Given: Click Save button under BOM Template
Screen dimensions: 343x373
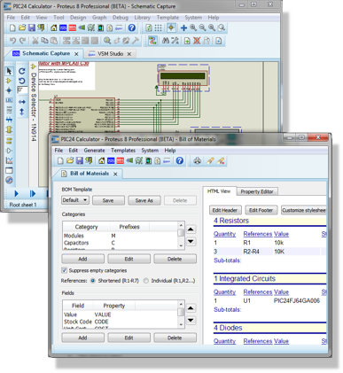Looking at the screenshot, I should (108, 200).
